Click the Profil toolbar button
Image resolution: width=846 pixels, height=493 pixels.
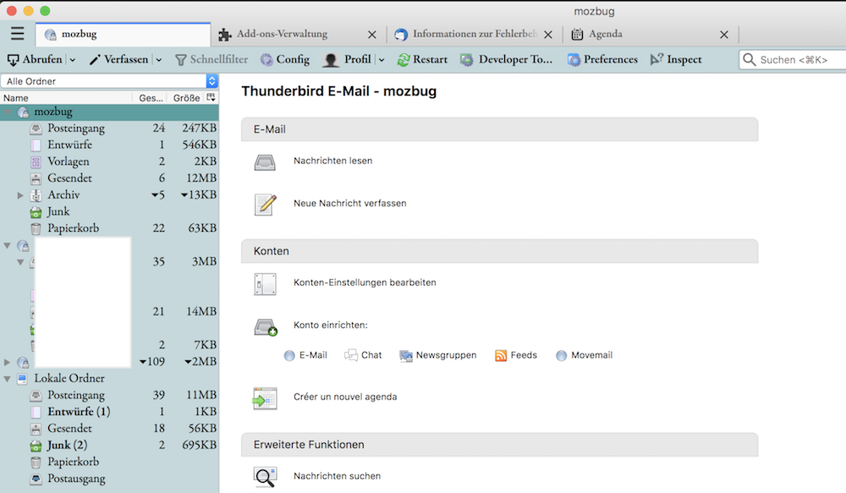[x=346, y=59]
